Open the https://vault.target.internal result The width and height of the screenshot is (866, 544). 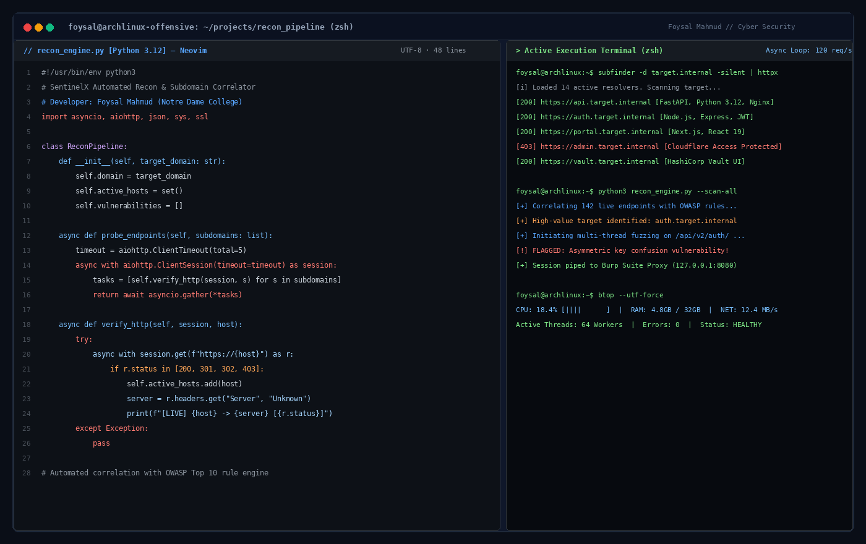630,161
